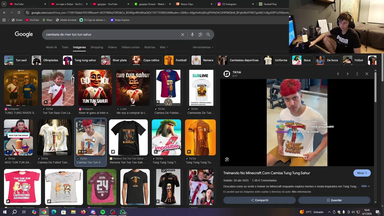Switch to Videos tab
This screenshot has width=384, height=216.
pyautogui.click(x=112, y=47)
